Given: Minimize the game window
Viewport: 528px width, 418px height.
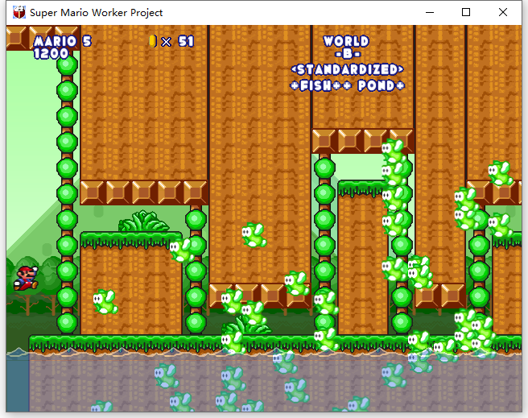Looking at the screenshot, I should click(430, 12).
